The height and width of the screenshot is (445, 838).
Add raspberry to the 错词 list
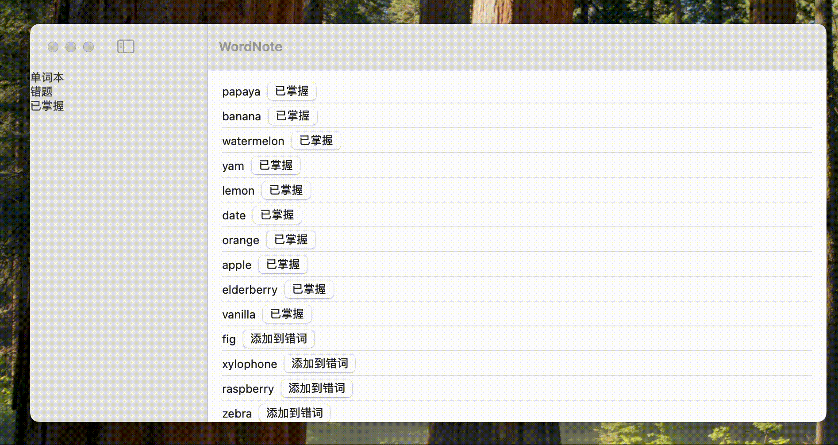tap(316, 388)
